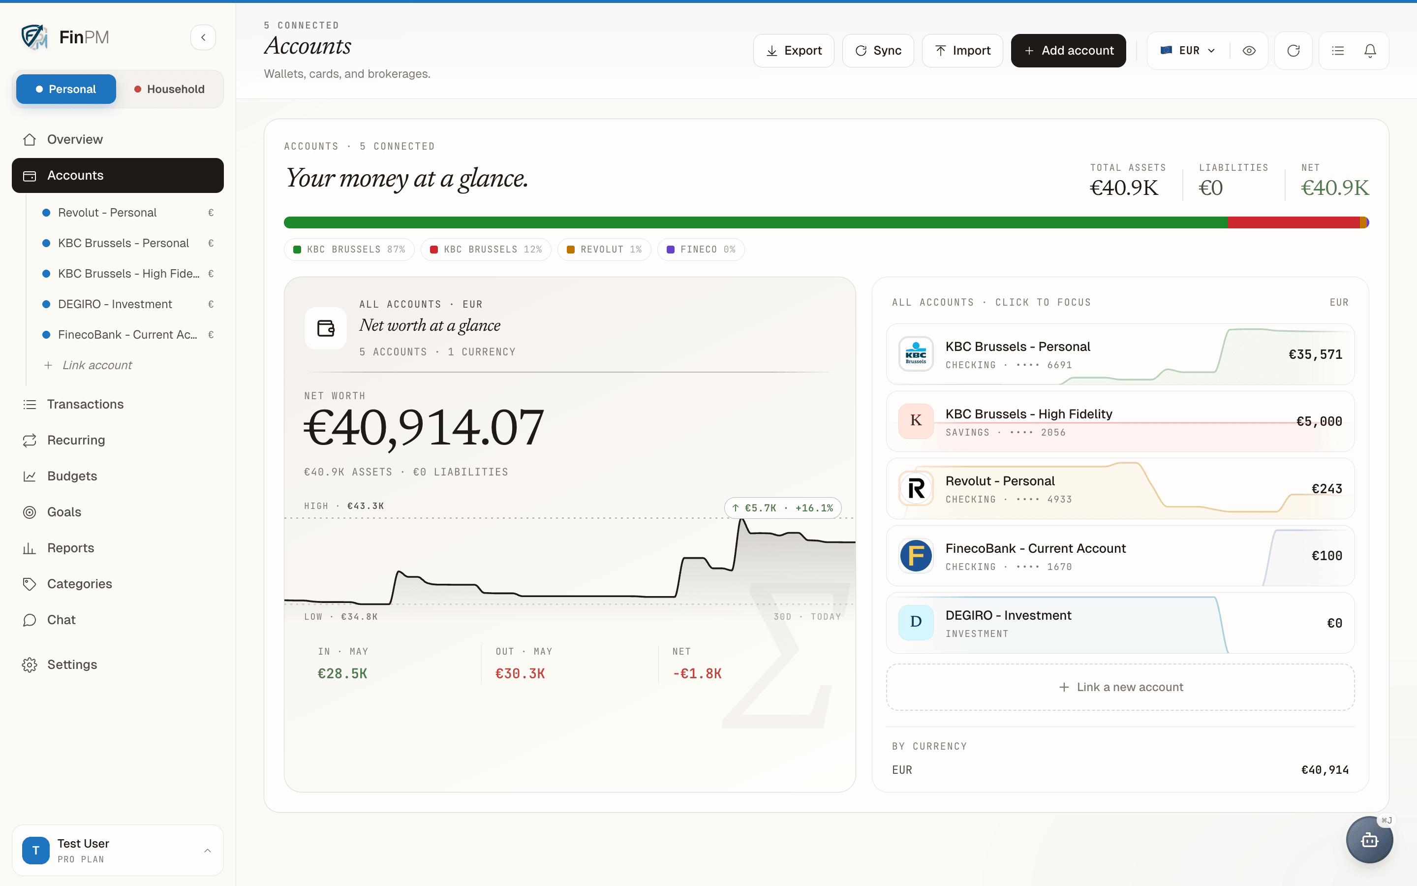Click the IN · MAY €28.5K value
This screenshot has height=886, width=1417.
point(342,674)
